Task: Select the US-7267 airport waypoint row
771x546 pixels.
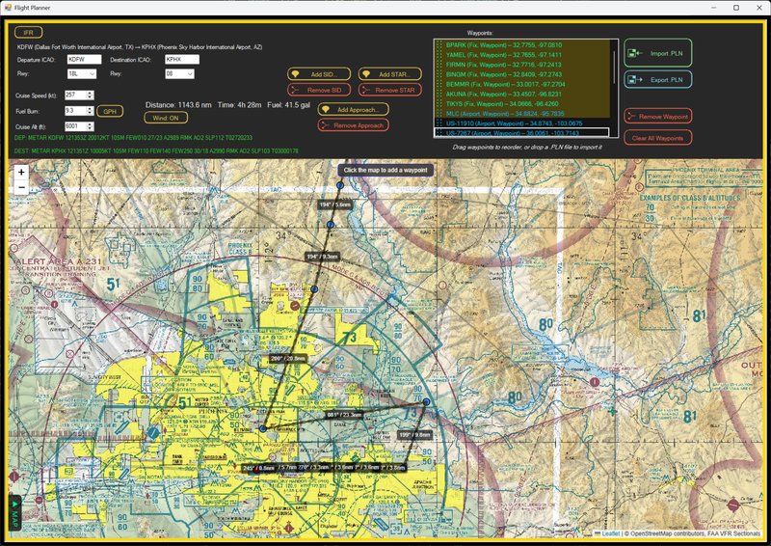Action: tap(522, 132)
